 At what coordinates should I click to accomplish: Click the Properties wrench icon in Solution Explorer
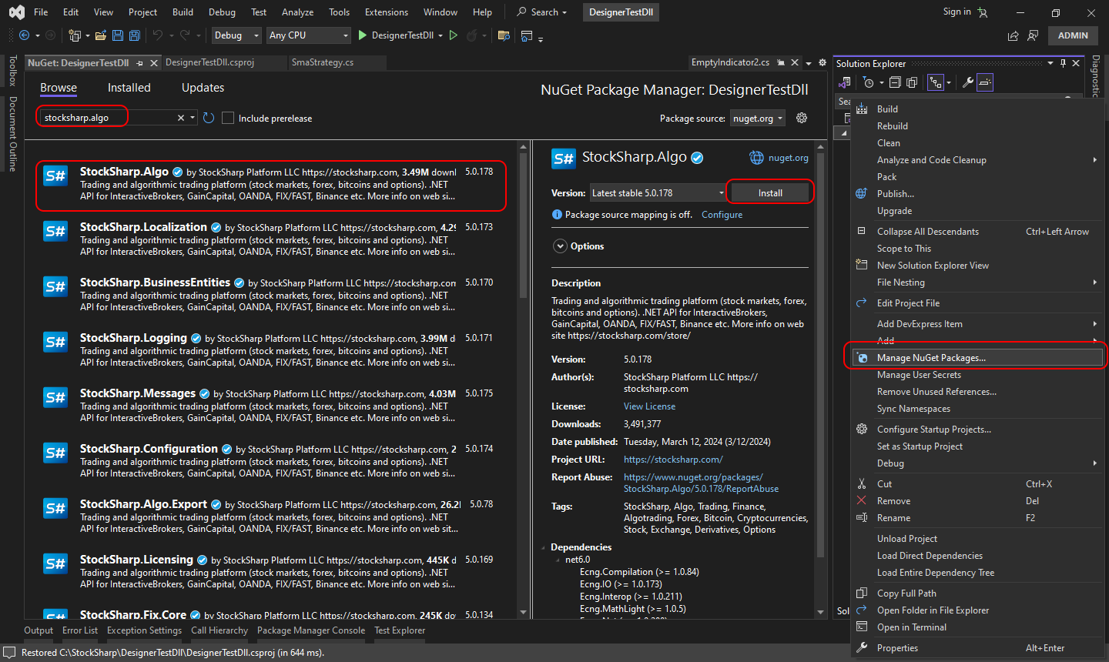click(x=968, y=82)
